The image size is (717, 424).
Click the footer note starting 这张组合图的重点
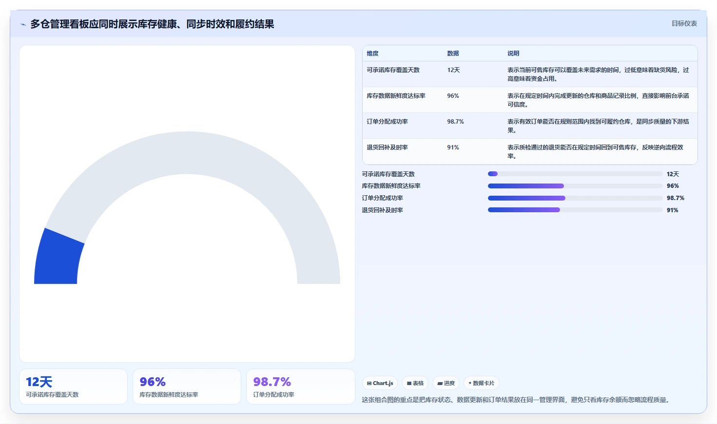click(x=517, y=400)
